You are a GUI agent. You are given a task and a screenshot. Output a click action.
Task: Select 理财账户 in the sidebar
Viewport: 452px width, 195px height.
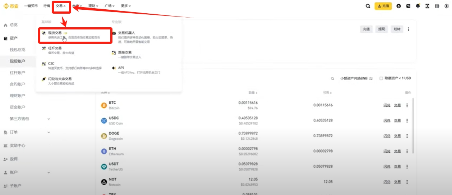(18, 96)
